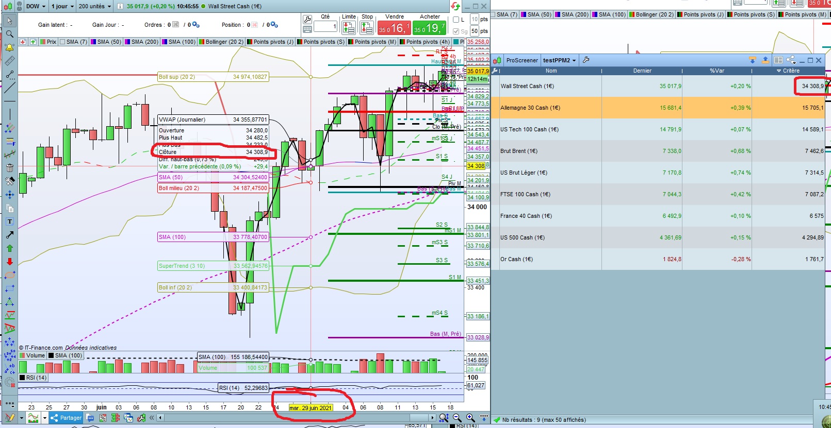Click the Bollinger (20 2) color swatch on main chart
Viewport: 831px width, 428px height.
click(202, 42)
